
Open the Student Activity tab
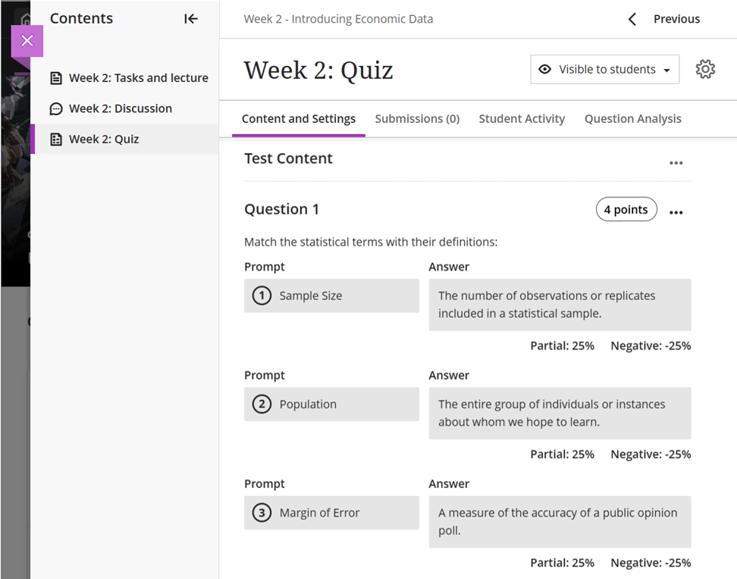[x=522, y=119]
